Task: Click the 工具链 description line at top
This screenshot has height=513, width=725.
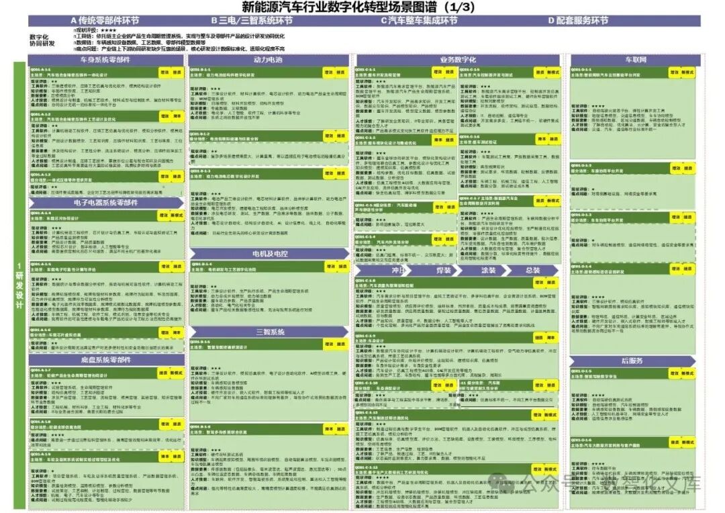Action: click(x=179, y=36)
